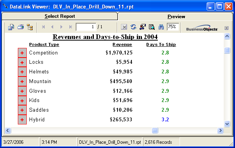Image resolution: width=235 pixels, height=148 pixels.
Task: Select the Hybrid product type text
Action: [37, 119]
